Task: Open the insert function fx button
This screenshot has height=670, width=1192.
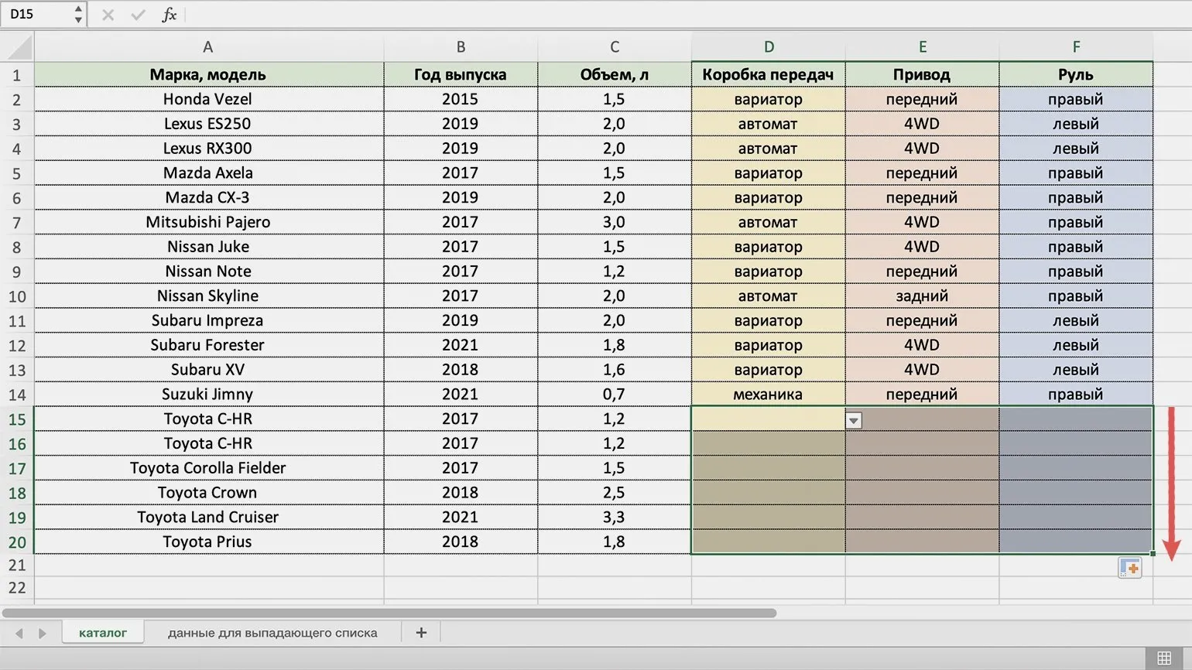Action: (169, 15)
